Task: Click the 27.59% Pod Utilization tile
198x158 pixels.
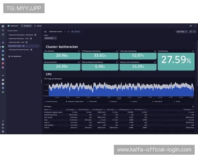Action: (176, 62)
